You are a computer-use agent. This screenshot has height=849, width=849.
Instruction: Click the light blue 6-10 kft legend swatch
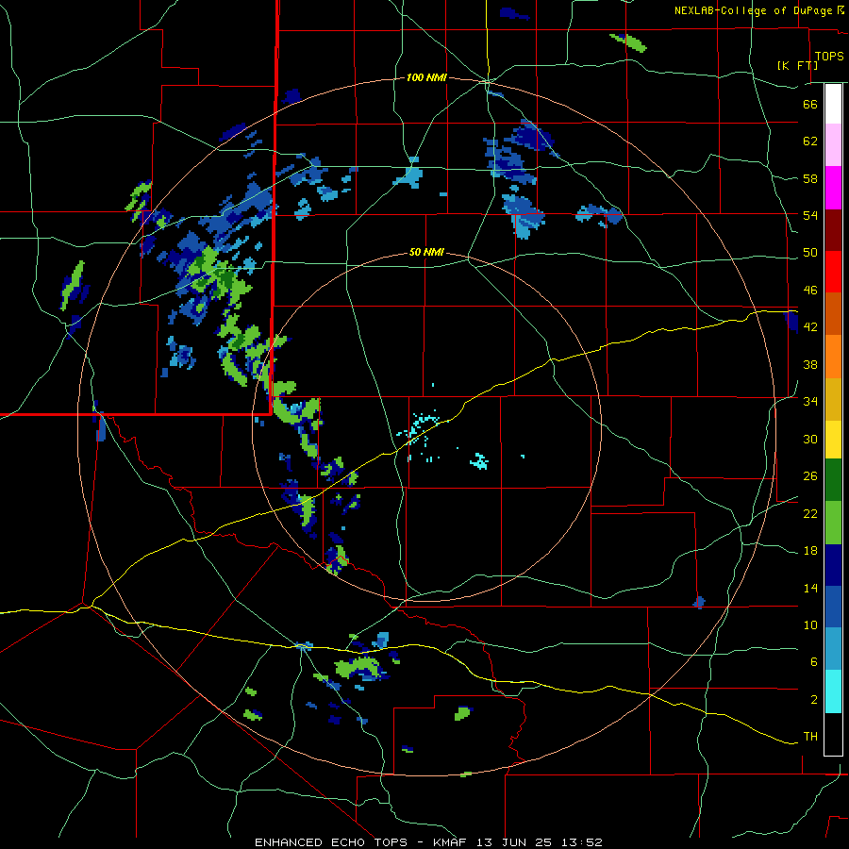click(x=833, y=649)
